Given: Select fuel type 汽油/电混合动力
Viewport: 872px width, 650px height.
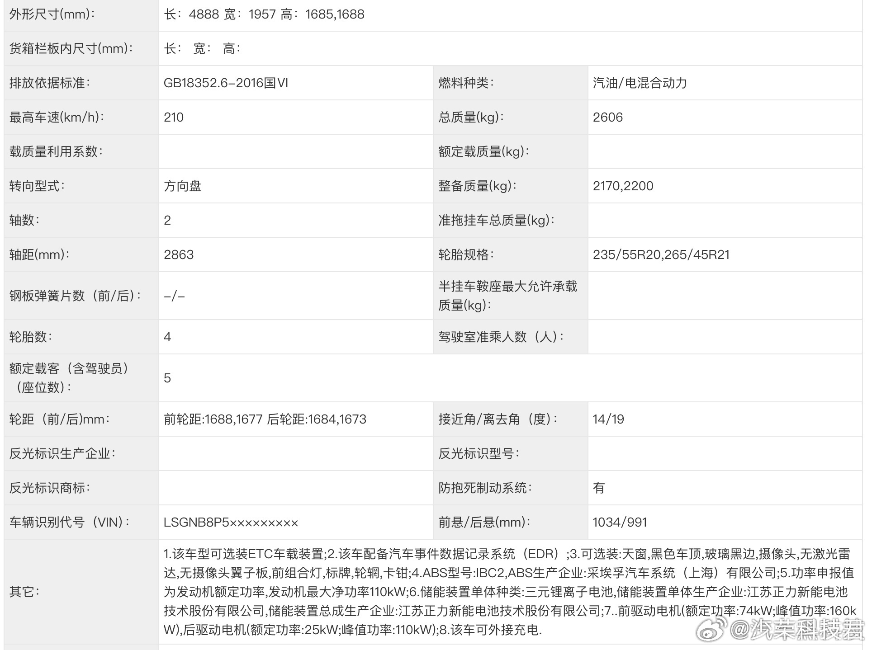Looking at the screenshot, I should coord(640,83).
